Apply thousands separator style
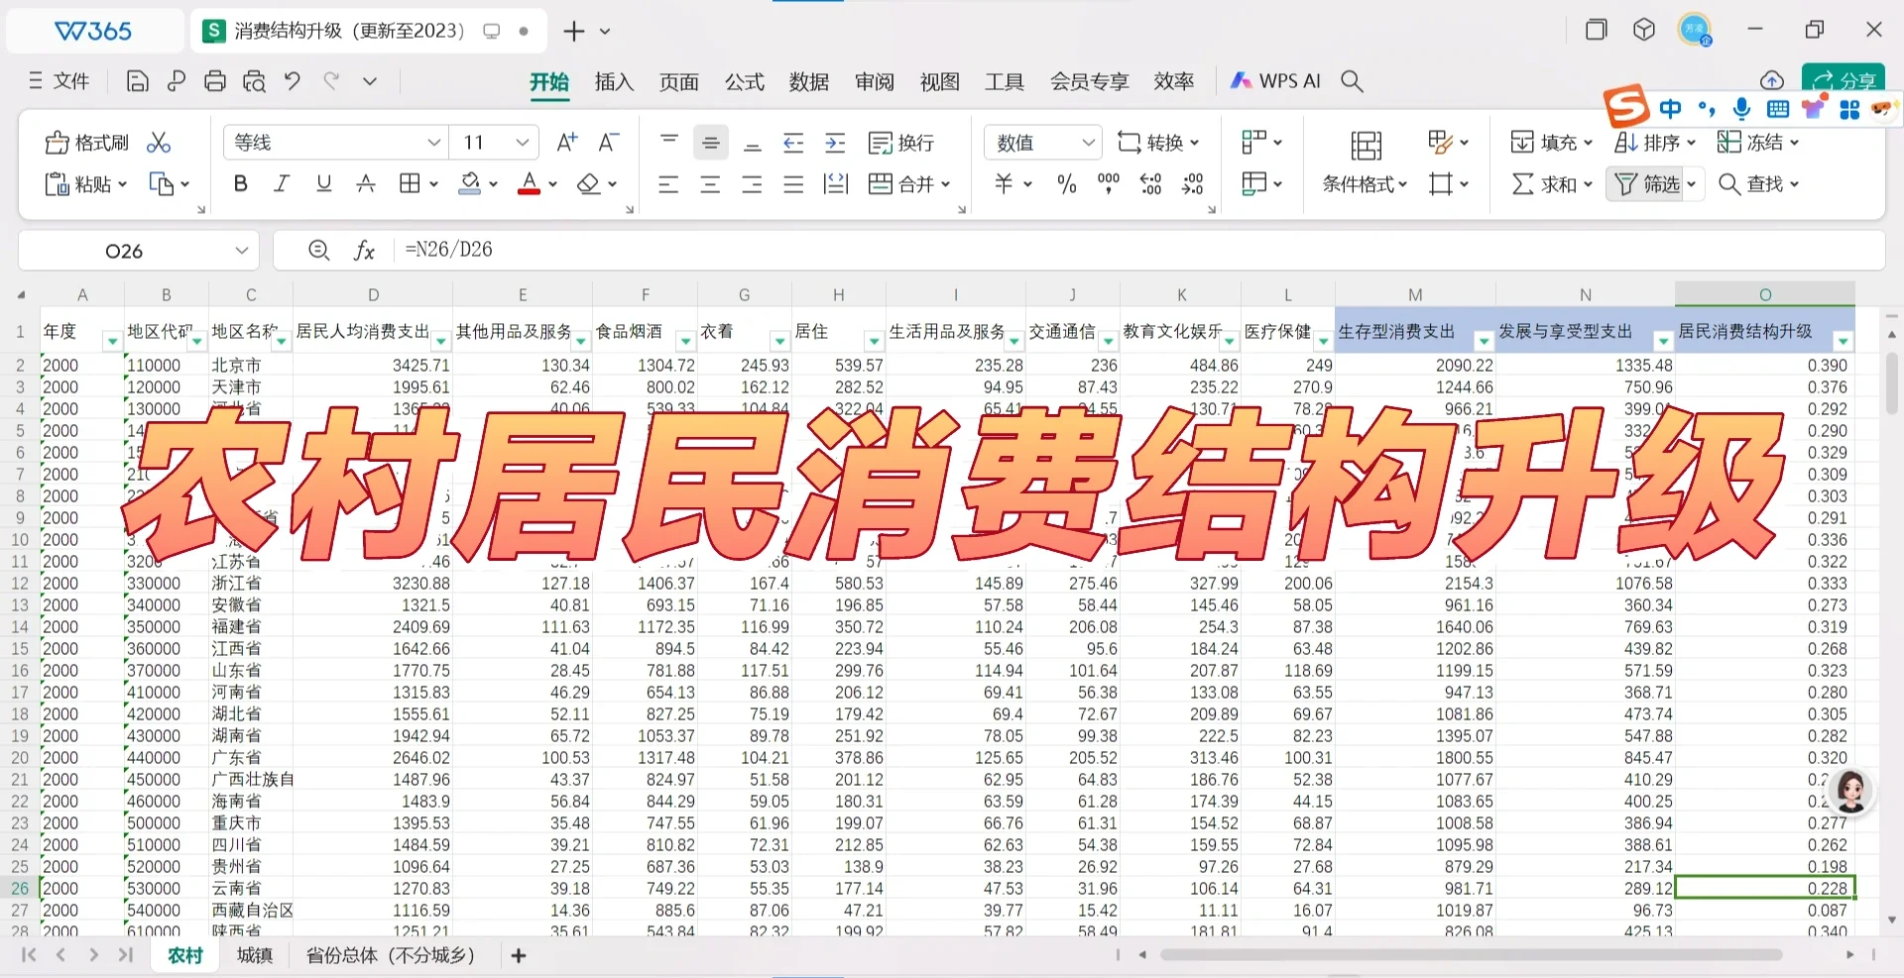The width and height of the screenshot is (1904, 978). tap(1109, 183)
